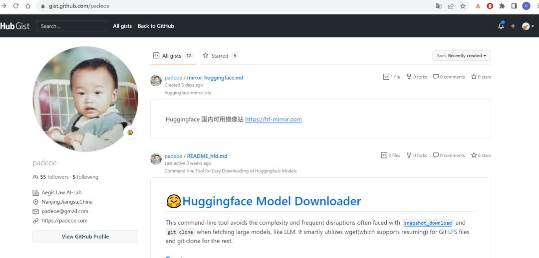This screenshot has height=258, width=539.
Task: Click the Starred count badge 5
Action: click(235, 56)
